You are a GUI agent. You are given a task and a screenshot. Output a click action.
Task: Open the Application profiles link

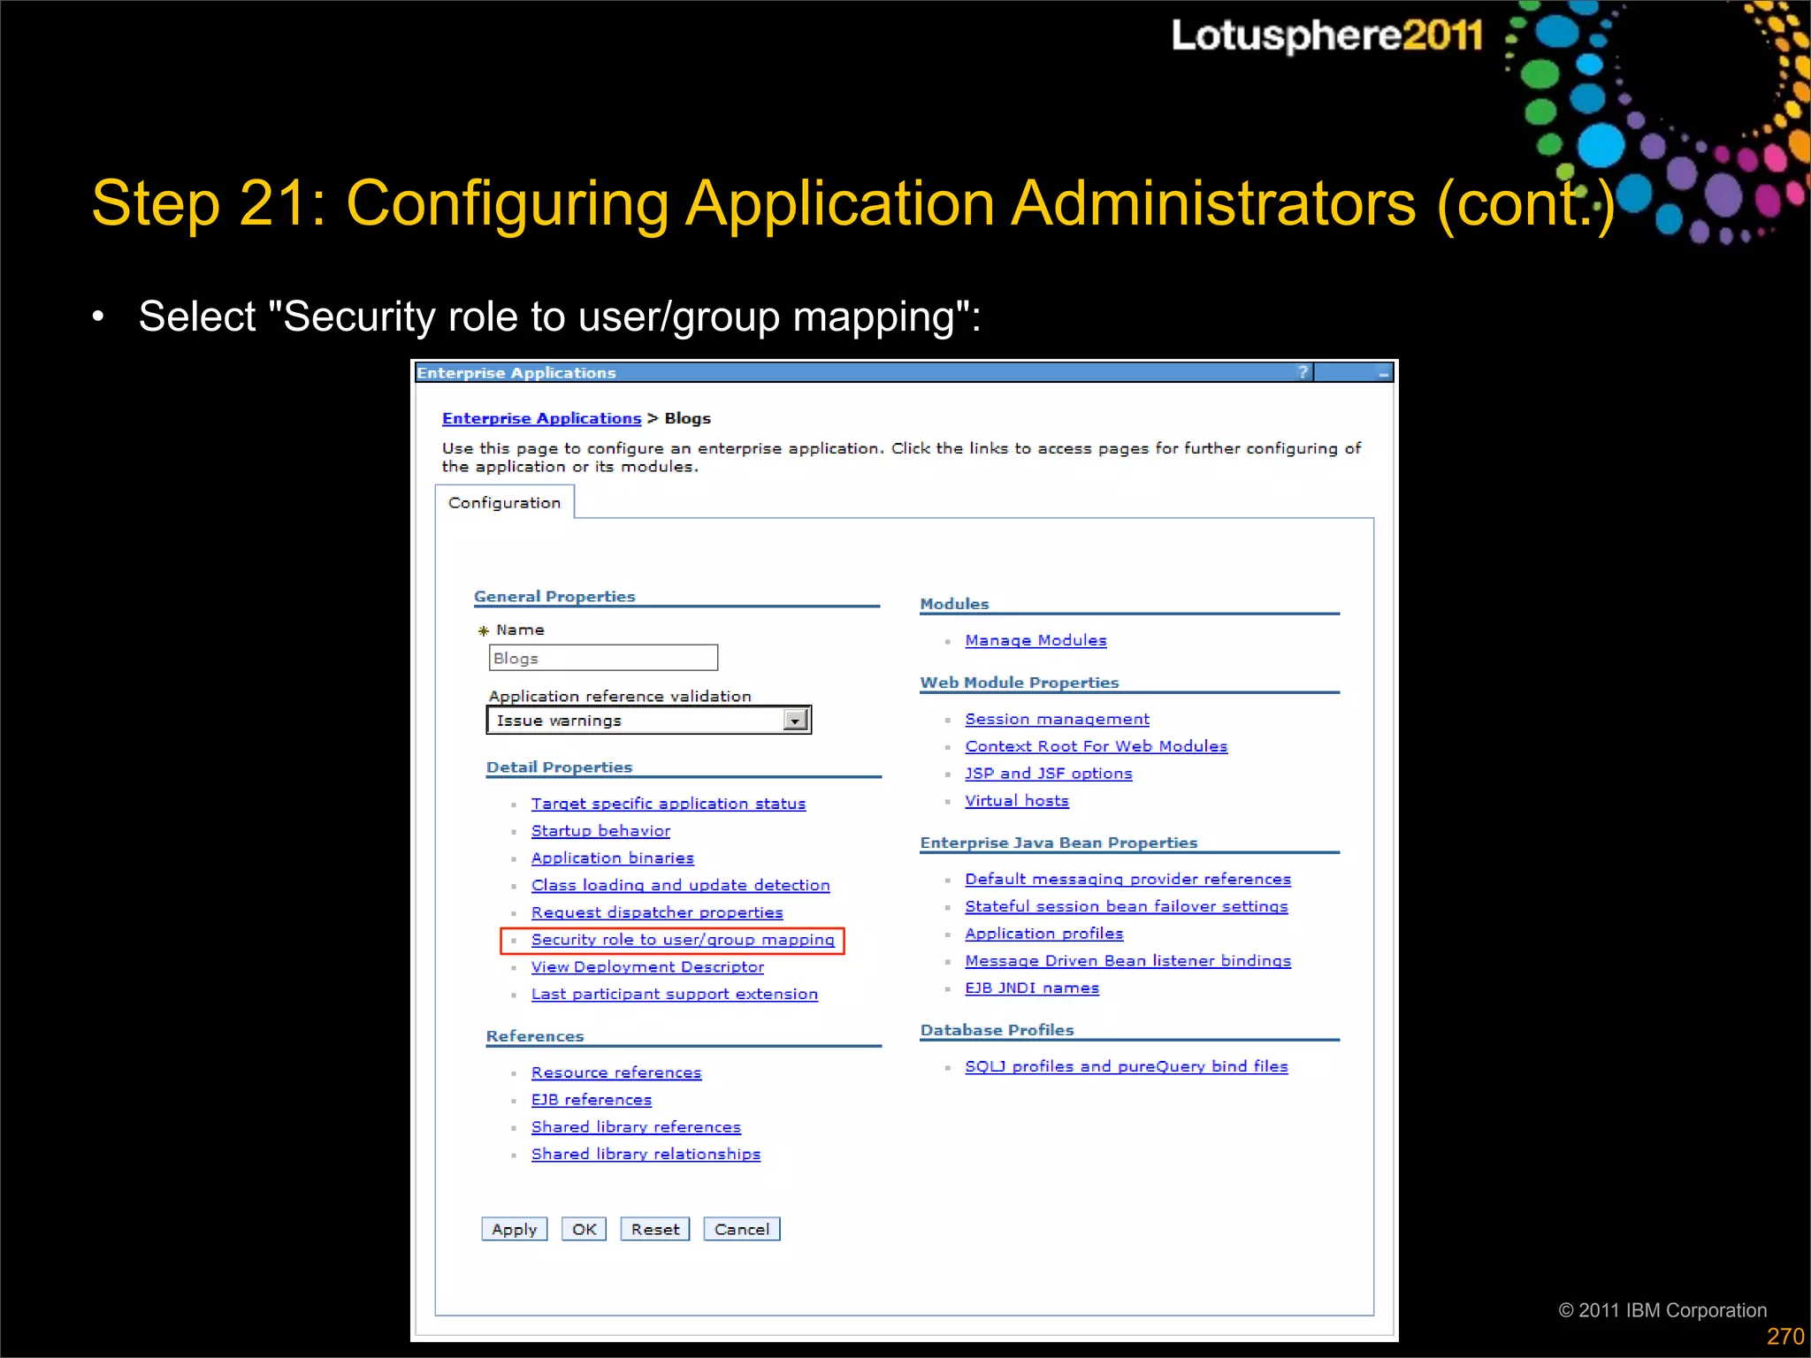(1043, 934)
